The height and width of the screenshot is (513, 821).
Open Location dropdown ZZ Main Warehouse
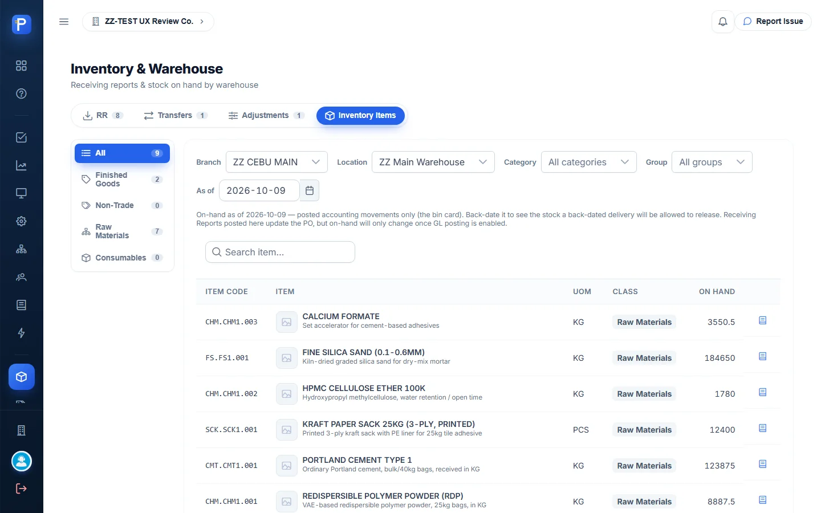tap(433, 162)
